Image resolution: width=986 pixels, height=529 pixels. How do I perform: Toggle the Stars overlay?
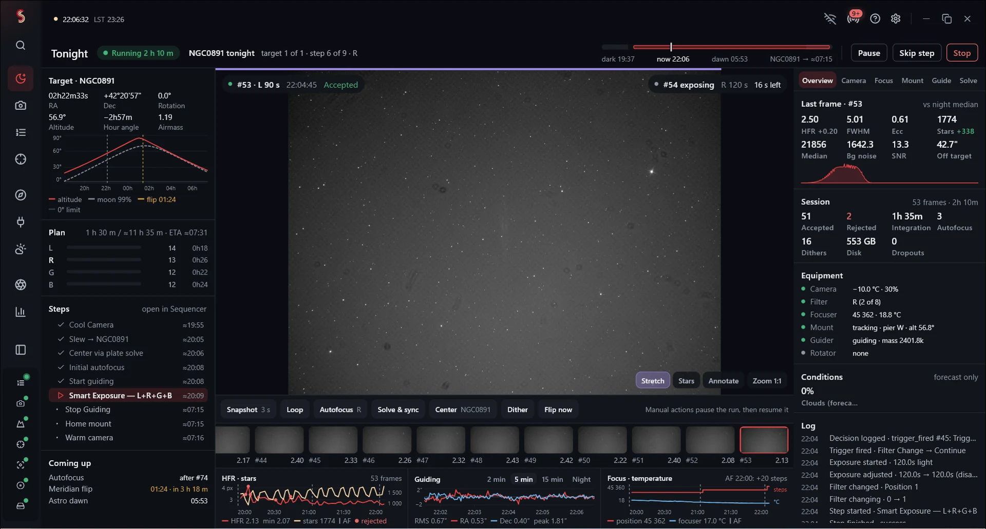[x=686, y=381]
